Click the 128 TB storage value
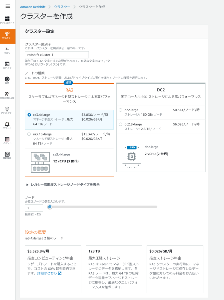The width and height of the screenshot is (224, 300). (x=94, y=251)
